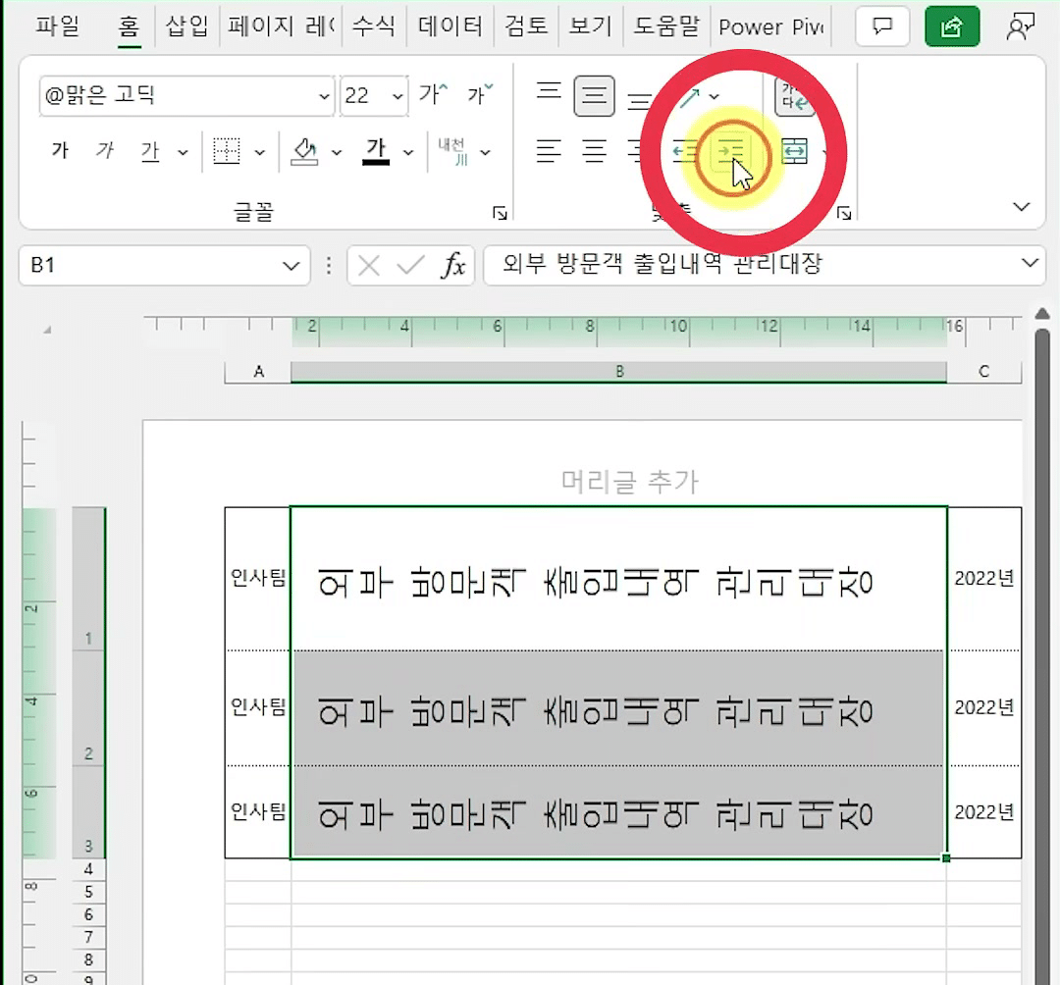Align text left
This screenshot has height=985, width=1060.
[x=549, y=151]
